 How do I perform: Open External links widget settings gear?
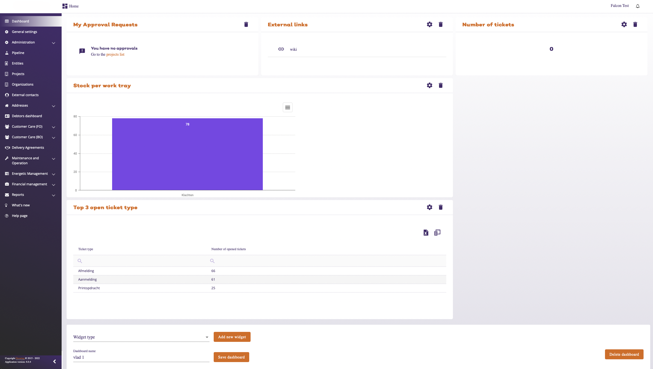429,24
